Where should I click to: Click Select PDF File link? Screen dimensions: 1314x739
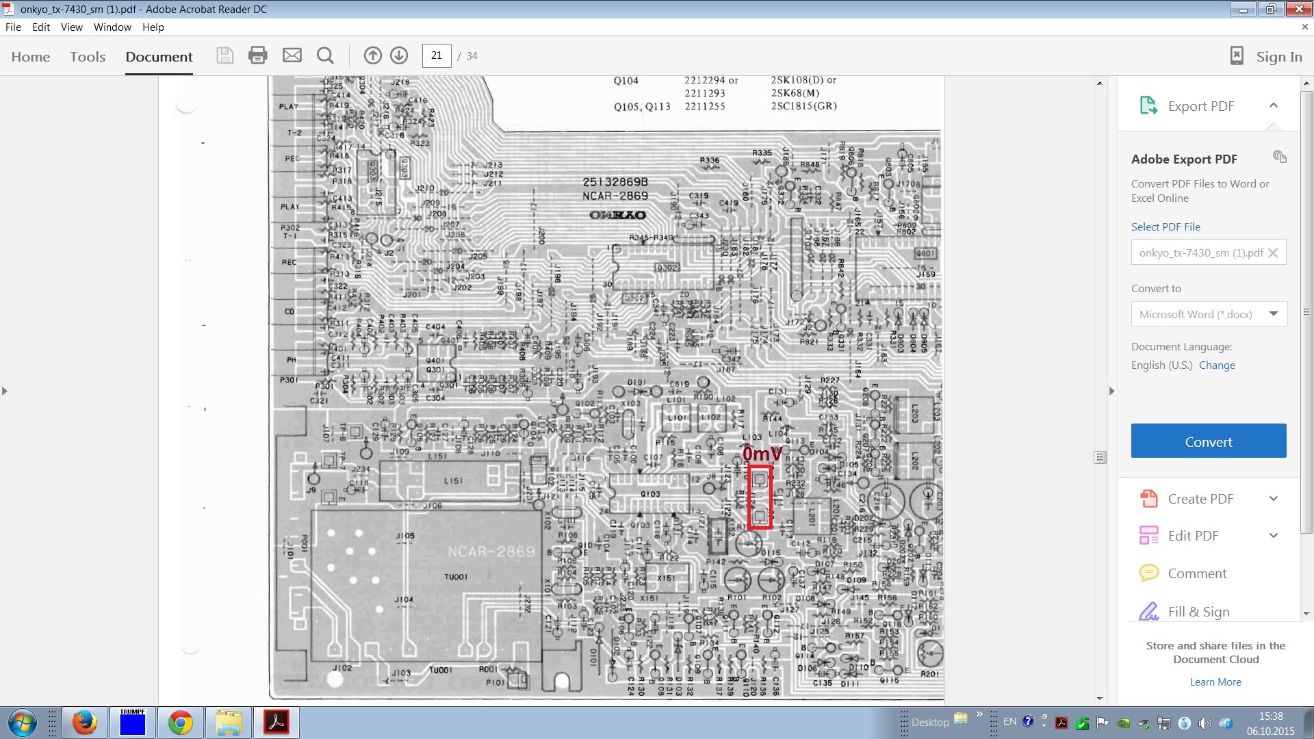tap(1165, 226)
